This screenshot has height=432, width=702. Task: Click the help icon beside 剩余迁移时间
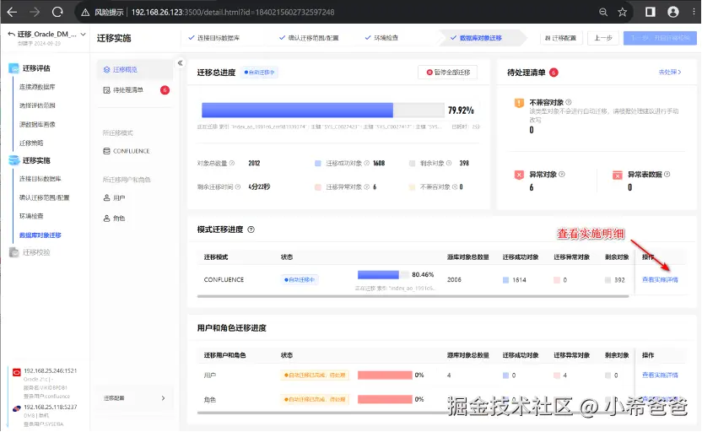coord(238,187)
